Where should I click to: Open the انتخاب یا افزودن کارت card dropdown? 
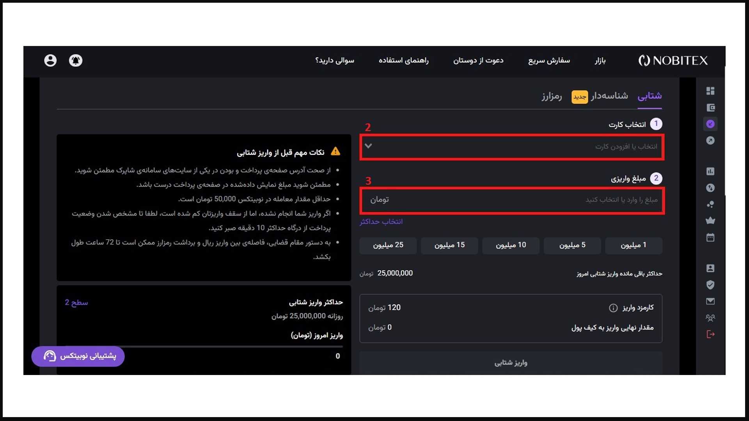512,147
